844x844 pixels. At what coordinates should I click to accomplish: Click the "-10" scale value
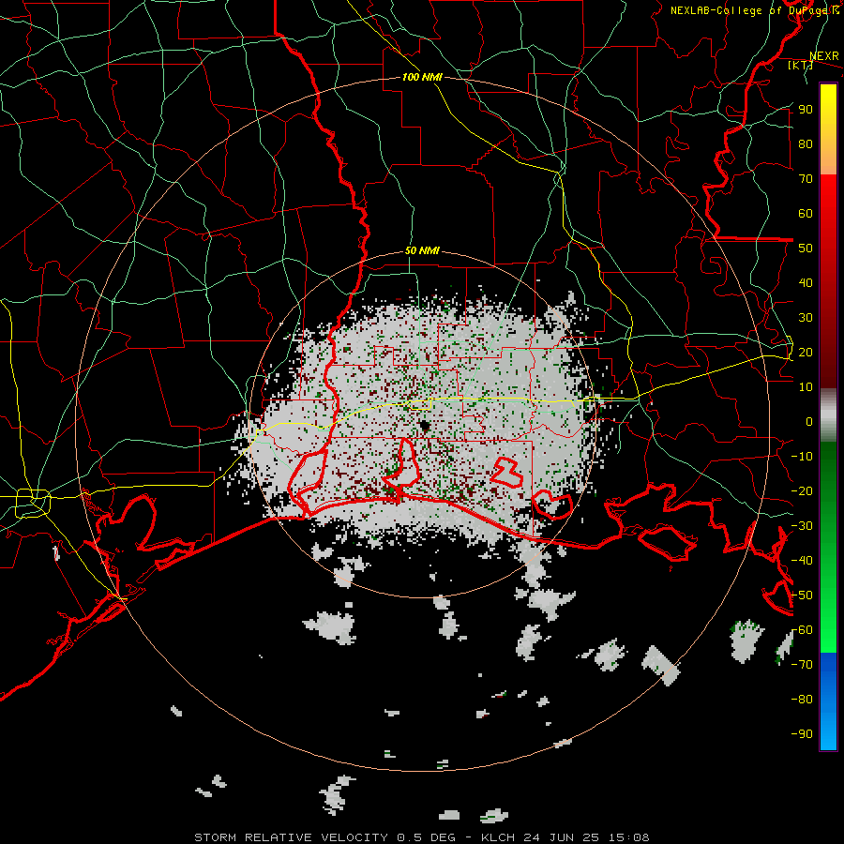tap(802, 457)
